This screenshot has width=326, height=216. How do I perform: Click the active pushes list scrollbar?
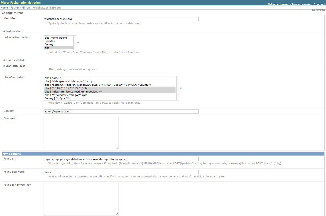tap(75, 43)
